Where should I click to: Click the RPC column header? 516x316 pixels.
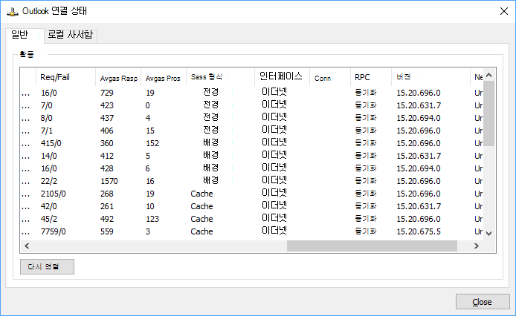click(x=371, y=77)
